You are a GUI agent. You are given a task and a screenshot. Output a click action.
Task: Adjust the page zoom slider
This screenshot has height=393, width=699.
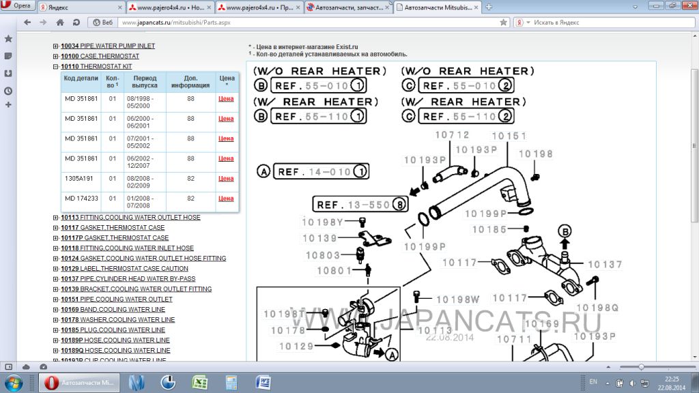coord(640,366)
